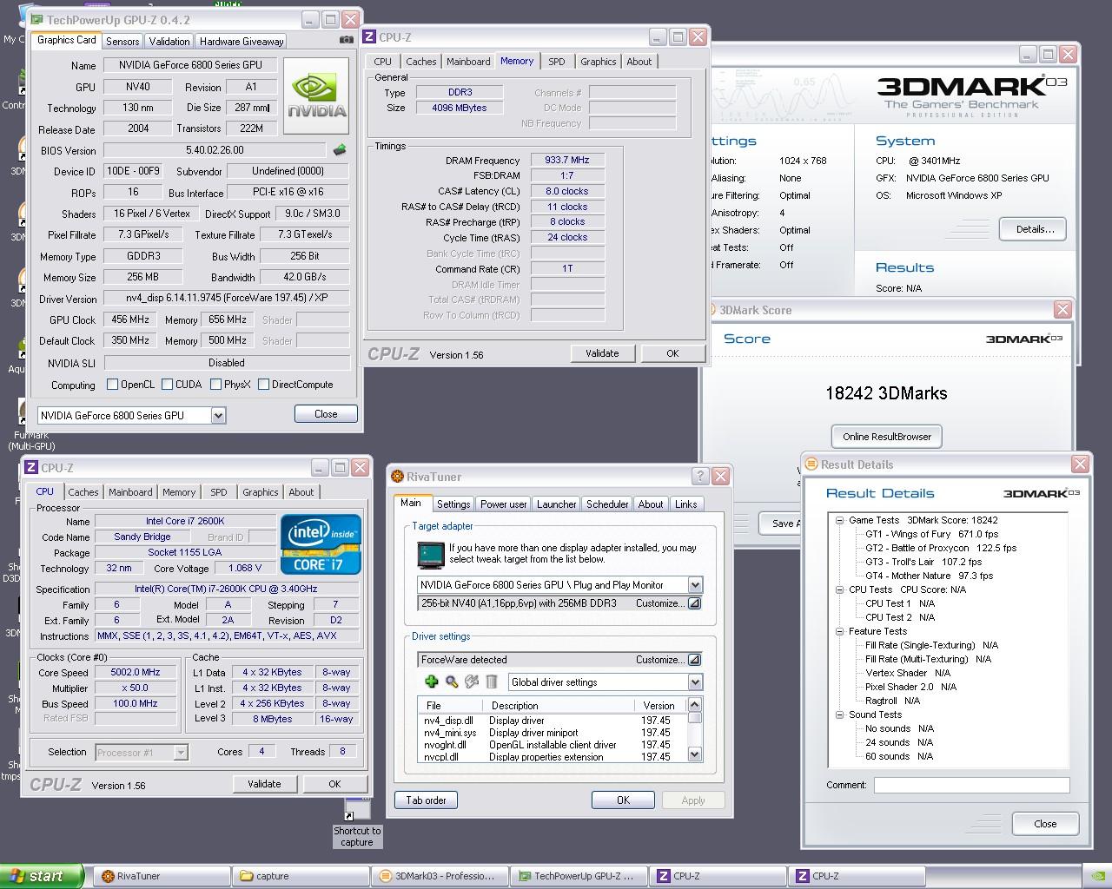This screenshot has height=889, width=1112.
Task: Open the GPU selection dropdown in GPU-Z
Action: click(218, 416)
